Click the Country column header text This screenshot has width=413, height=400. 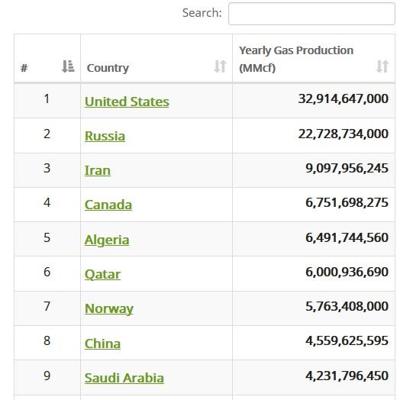coord(108,68)
